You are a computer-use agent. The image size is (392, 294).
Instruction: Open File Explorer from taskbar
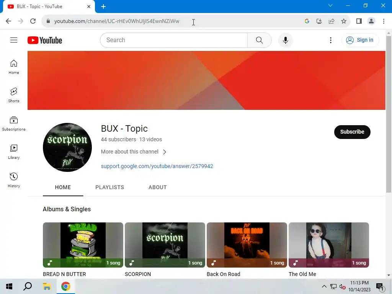47,286
